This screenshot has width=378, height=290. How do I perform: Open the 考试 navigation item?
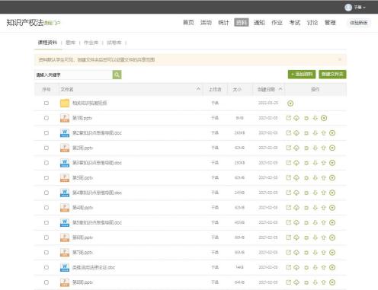tap(295, 23)
